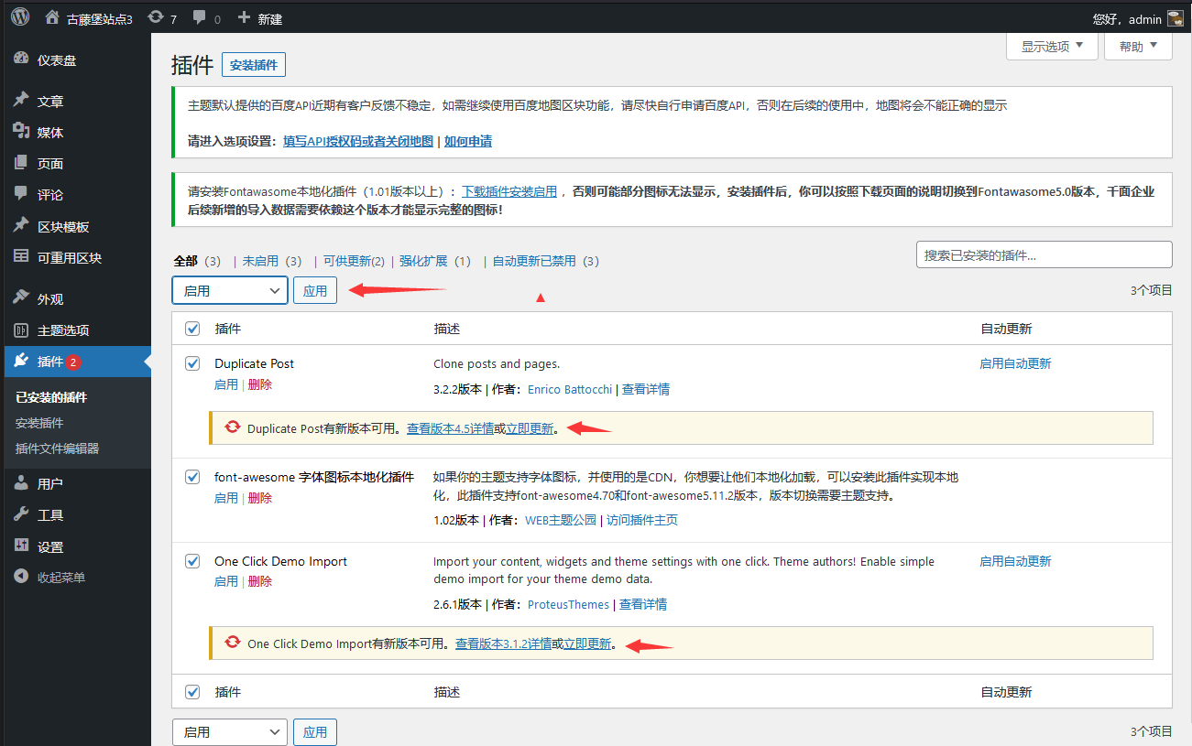1192x746 pixels.
Task: Click the installed plugins search field
Action: tap(1044, 254)
